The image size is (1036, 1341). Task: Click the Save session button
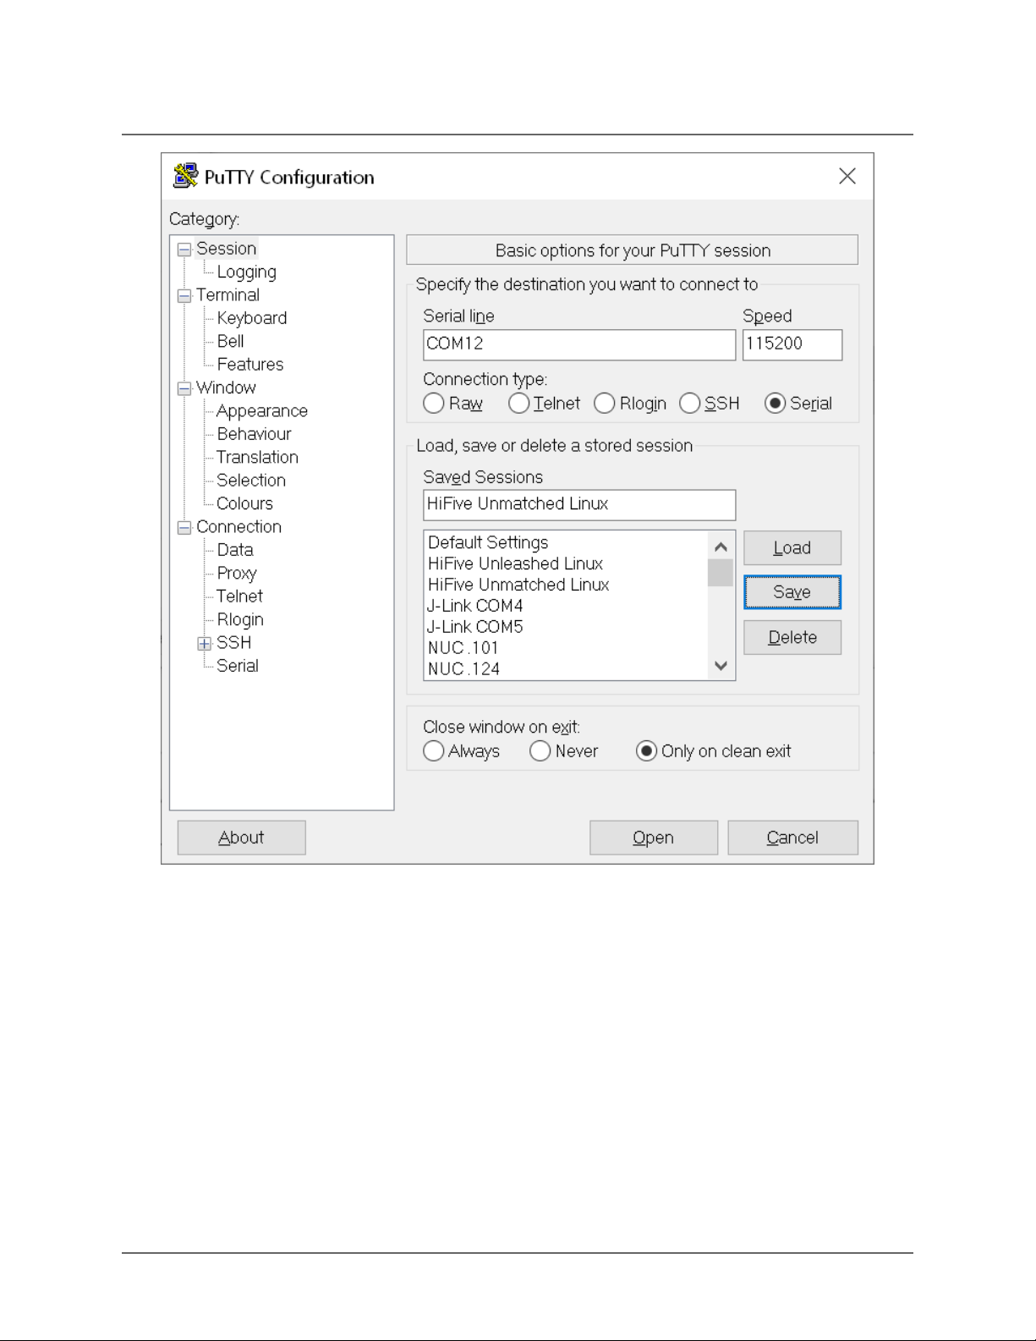tap(792, 592)
